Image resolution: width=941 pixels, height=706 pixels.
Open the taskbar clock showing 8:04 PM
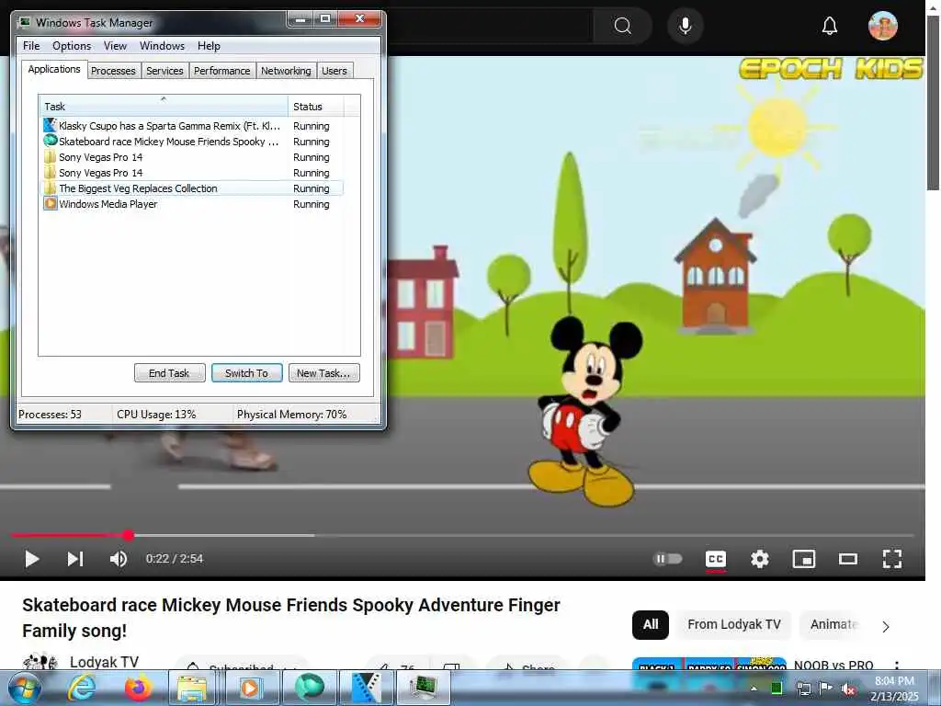click(x=894, y=689)
